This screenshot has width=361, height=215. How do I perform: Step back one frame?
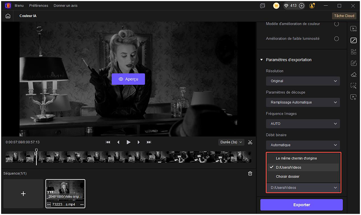click(x=118, y=142)
